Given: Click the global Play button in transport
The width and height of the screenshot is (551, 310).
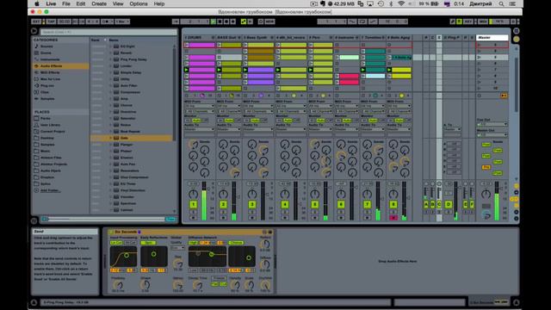Looking at the screenshot, I should tap(214, 22).
